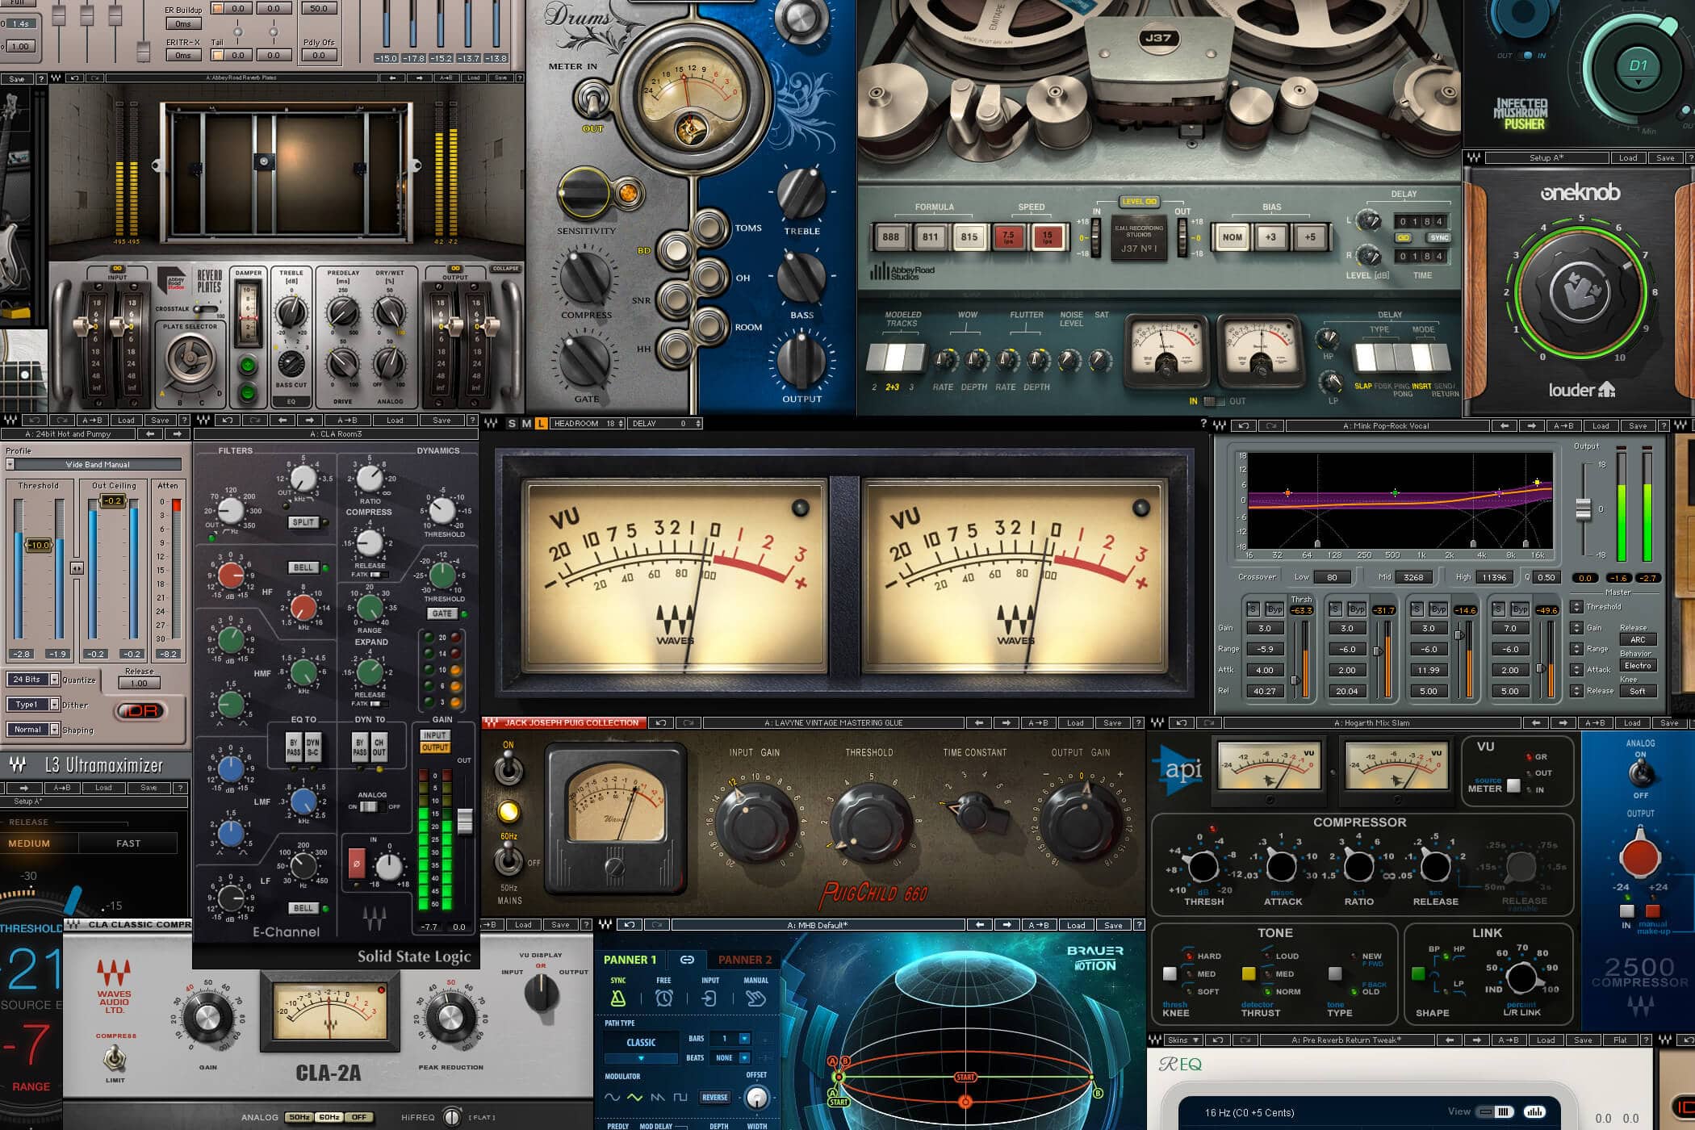Image resolution: width=1695 pixels, height=1130 pixels.
Task: Select the Input trigger icon in Brauer Motion
Action: (709, 998)
